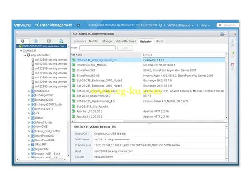Select SOF-50010-VC.eng.vmware.com tree root
This screenshot has height=186, width=249.
pos(41,46)
